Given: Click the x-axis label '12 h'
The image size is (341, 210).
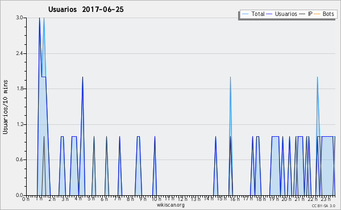Looking at the screenshot, I should 182,199.
